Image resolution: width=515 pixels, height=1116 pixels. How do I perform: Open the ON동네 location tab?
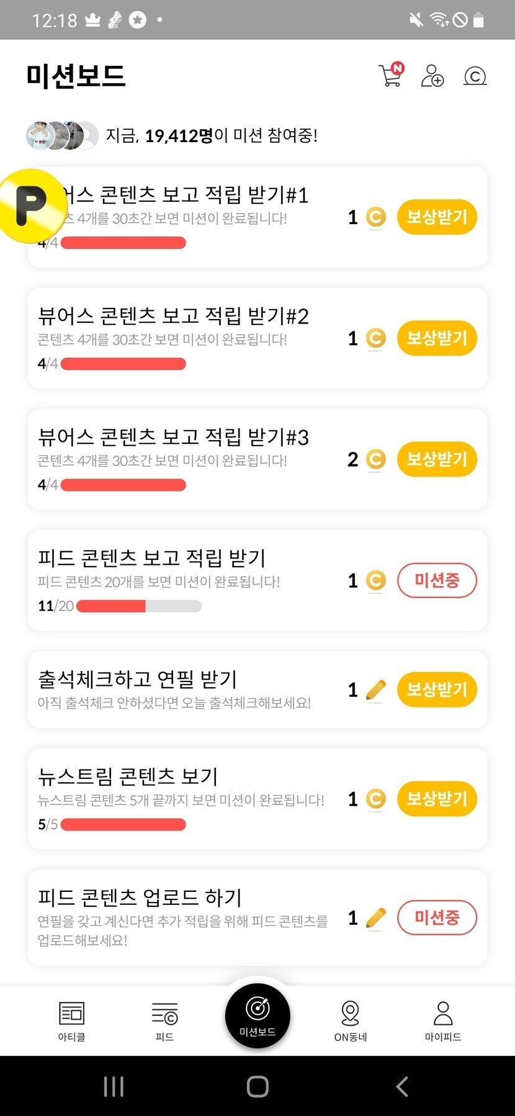(x=350, y=1020)
